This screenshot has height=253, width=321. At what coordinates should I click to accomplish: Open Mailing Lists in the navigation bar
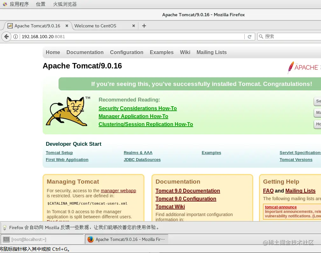coord(212,53)
